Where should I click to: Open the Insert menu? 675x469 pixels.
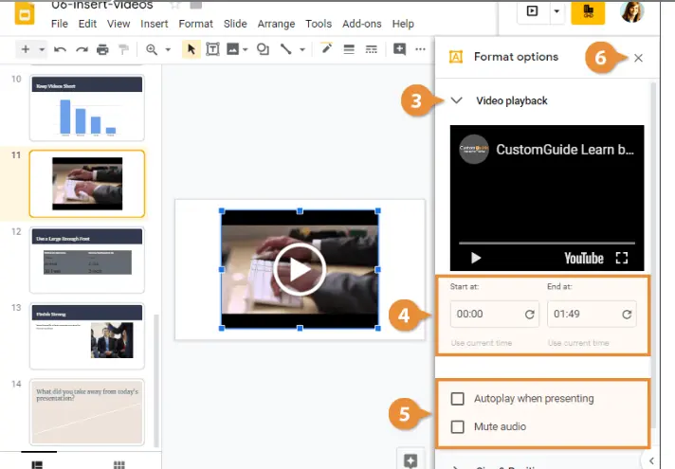pyautogui.click(x=155, y=24)
